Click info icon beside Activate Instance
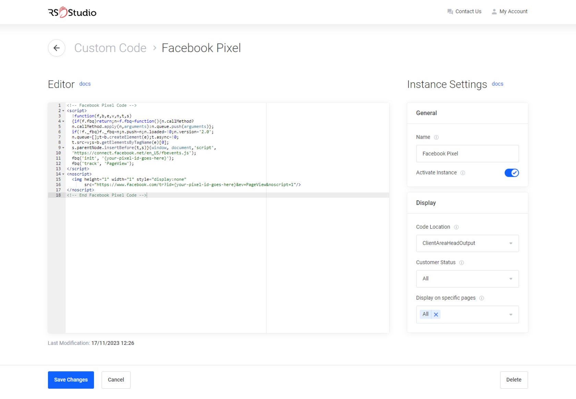 (463, 173)
